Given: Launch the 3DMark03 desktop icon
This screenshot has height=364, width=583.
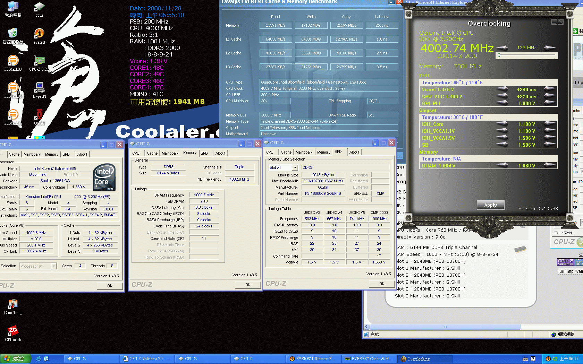Looking at the screenshot, I should click(x=13, y=63).
